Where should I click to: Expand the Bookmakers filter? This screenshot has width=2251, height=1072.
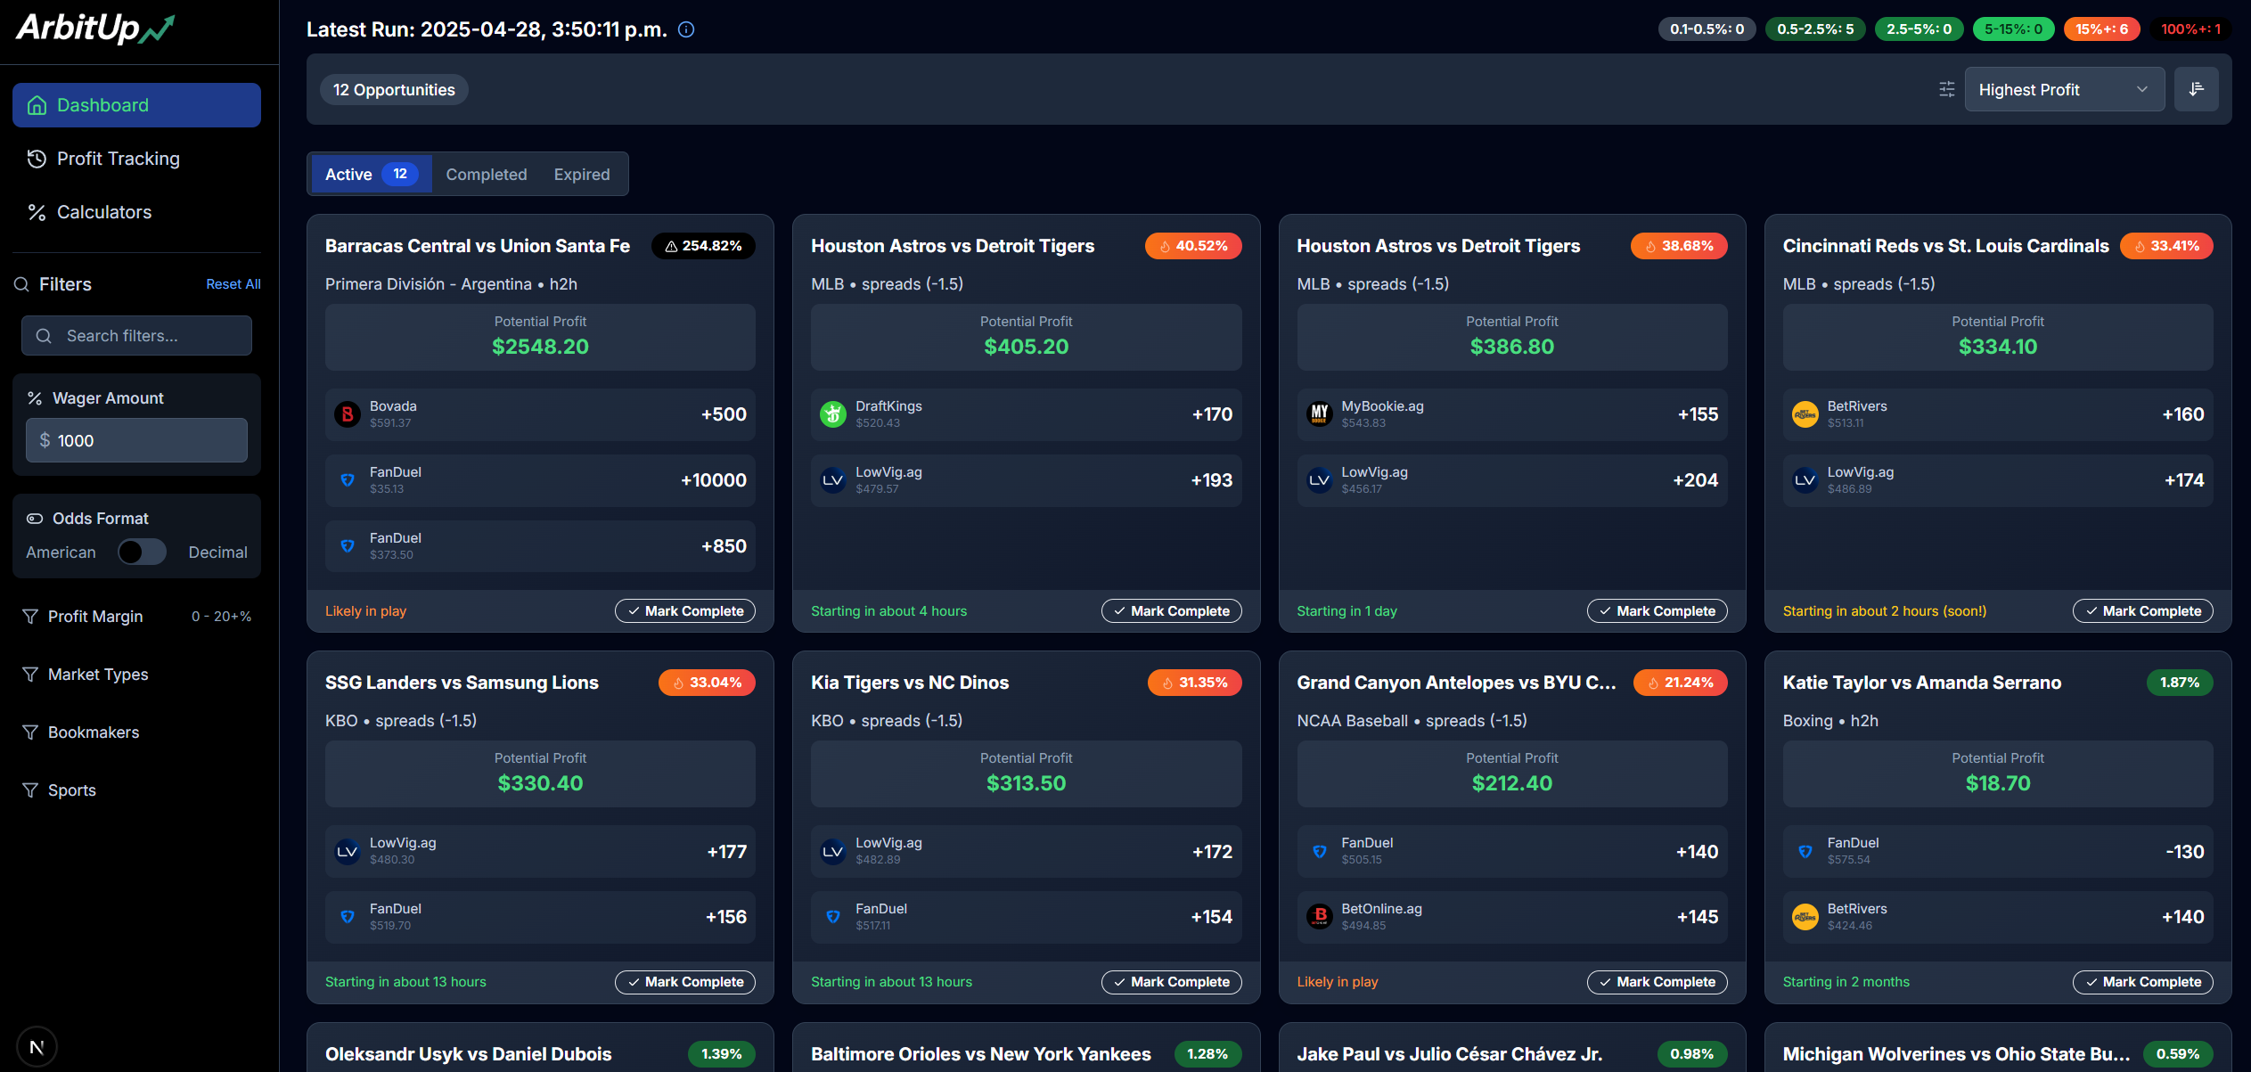coord(136,732)
